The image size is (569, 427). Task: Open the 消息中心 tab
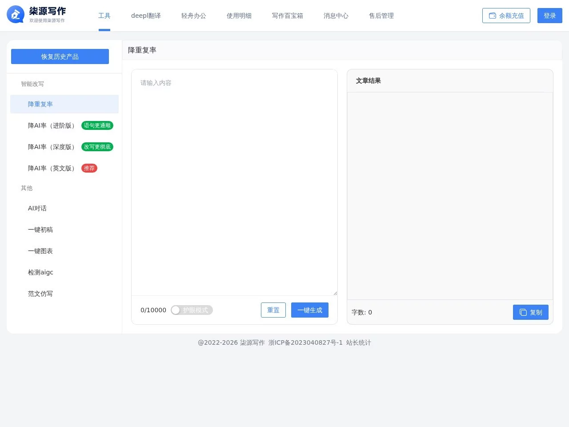pyautogui.click(x=336, y=16)
